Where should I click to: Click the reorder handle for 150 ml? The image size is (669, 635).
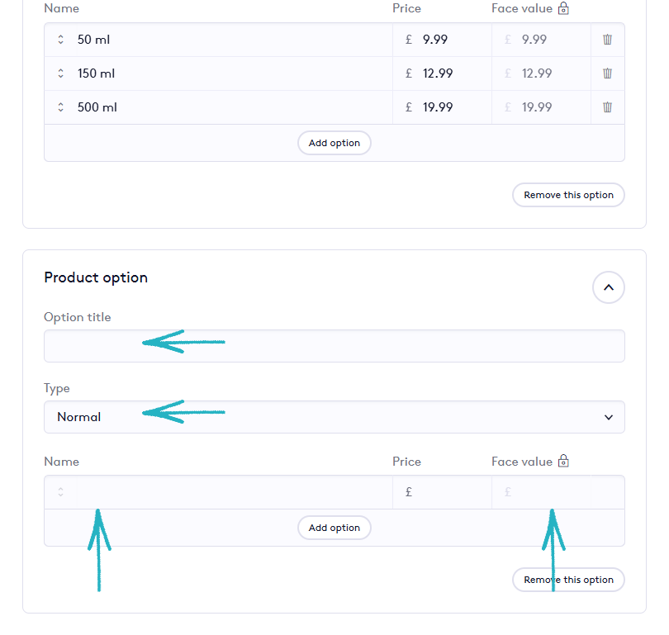click(x=60, y=73)
